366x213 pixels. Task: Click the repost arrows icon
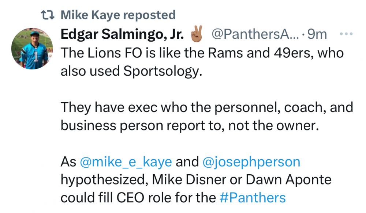pyautogui.click(x=47, y=15)
